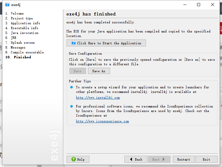Screen dimensions: 222x167
Task: Open Help with the question mark button
Action: click(78, 159)
